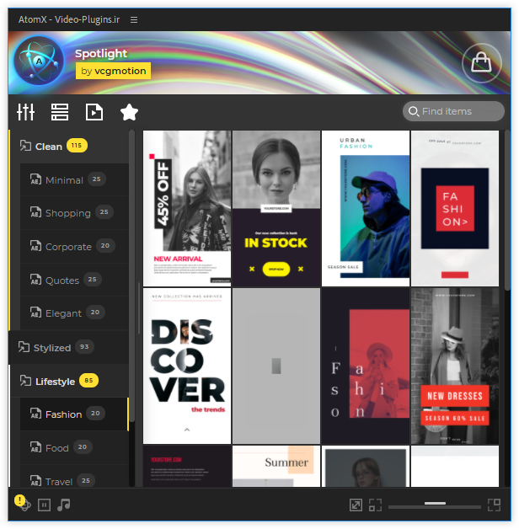Viewport: 519px width, 529px height.
Task: Click the Spotlight pack title
Action: (101, 54)
